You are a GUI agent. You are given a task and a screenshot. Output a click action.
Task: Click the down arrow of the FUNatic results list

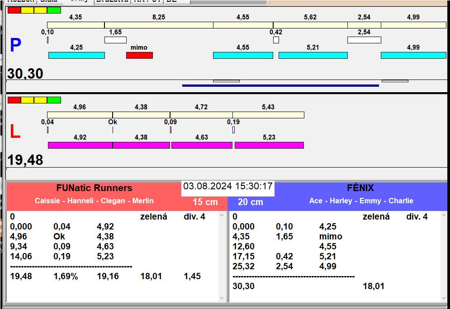tap(222, 298)
